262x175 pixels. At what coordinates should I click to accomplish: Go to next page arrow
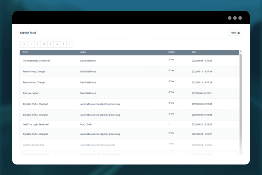[x=70, y=44]
